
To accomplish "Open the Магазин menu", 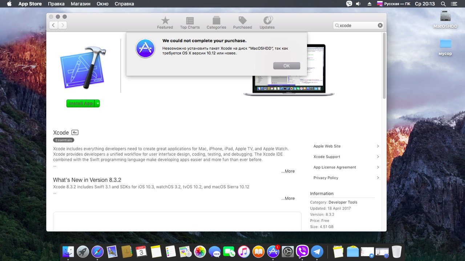I will click(80, 4).
